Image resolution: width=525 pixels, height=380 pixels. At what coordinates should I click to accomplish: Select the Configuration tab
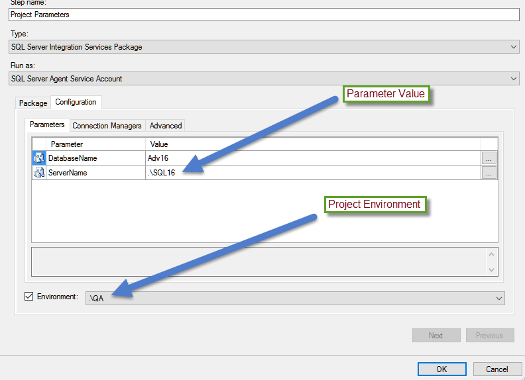pos(76,102)
